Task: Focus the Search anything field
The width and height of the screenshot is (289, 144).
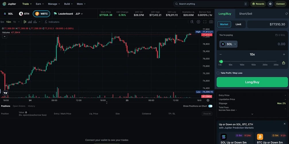Action: [x=211, y=4]
